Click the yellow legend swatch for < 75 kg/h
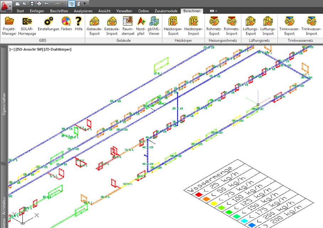Viewport: 323px width, 228px height. tap(214, 203)
